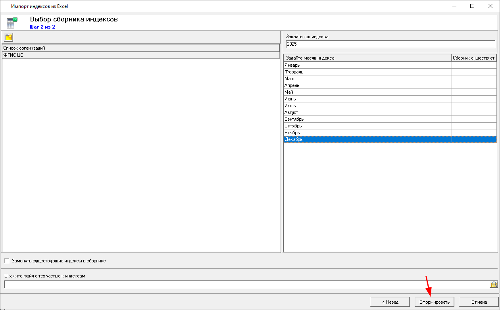Screen dimensions: 500x310
Task: Select Июнь month row
Action: point(367,99)
